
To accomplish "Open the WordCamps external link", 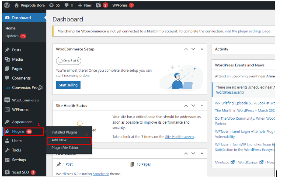I will point(251,162).
